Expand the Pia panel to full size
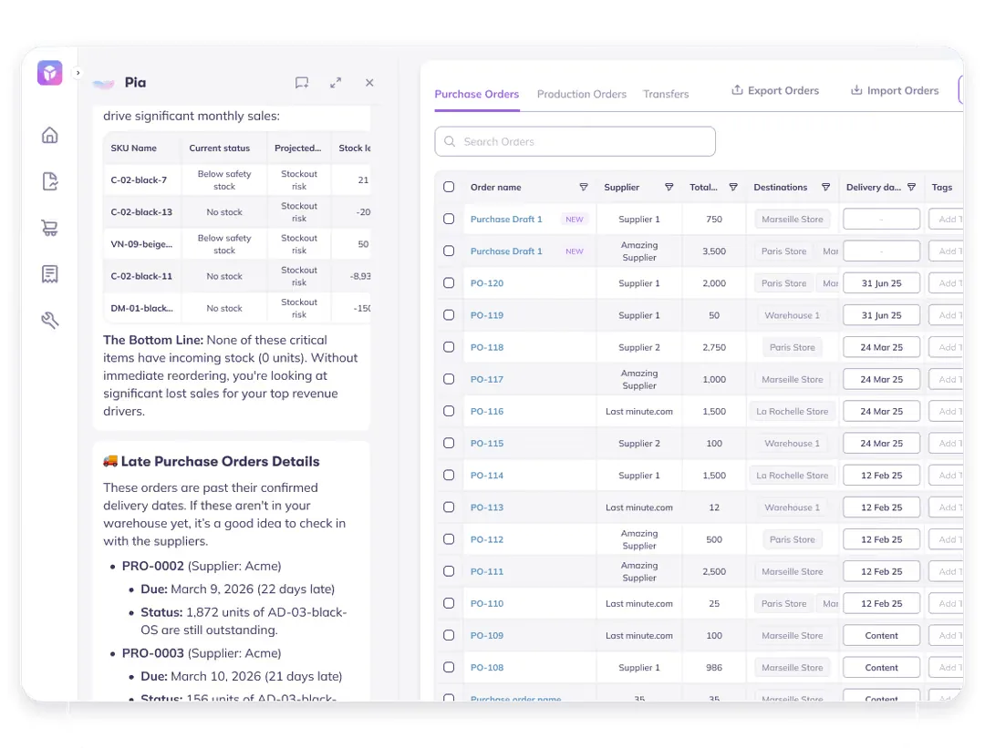 point(336,83)
